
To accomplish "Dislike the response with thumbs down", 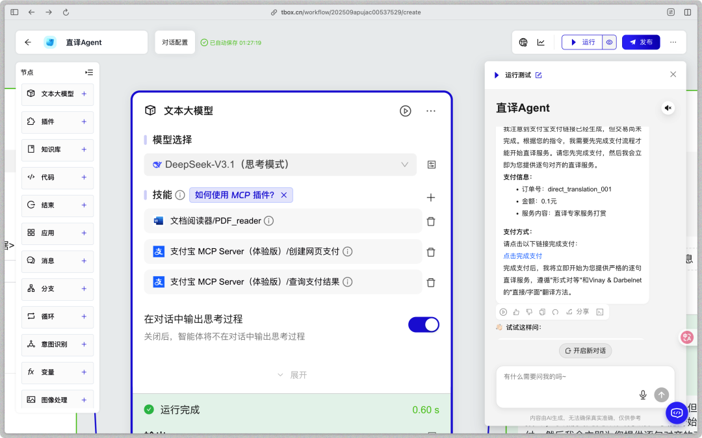I will 529,312.
